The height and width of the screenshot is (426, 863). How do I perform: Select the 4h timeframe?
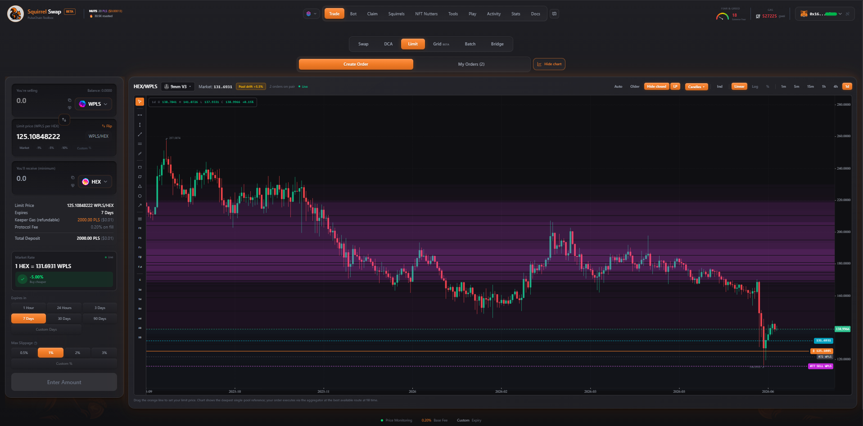[836, 86]
